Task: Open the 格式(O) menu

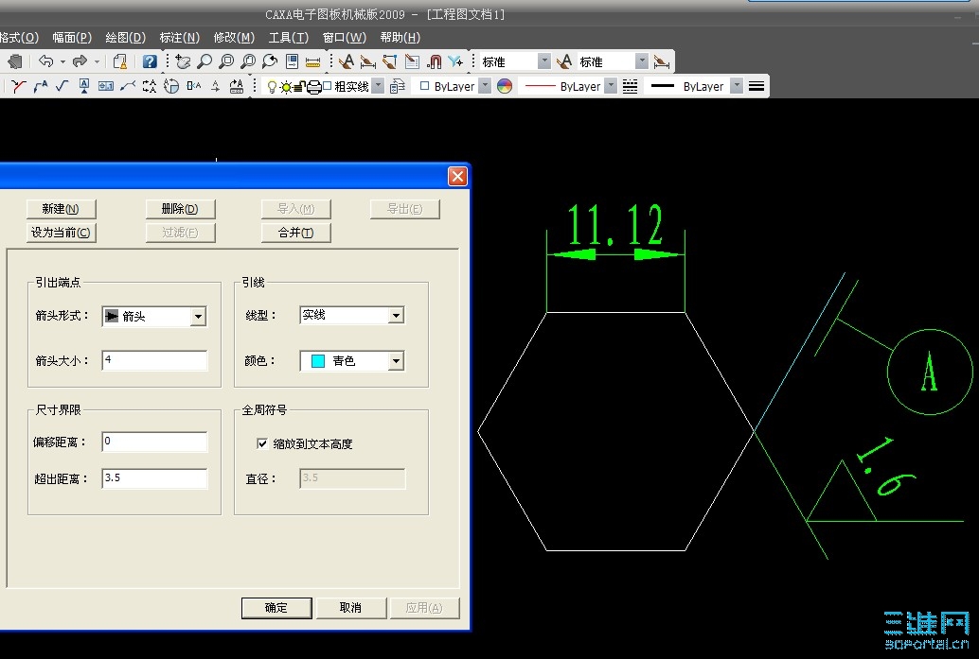Action: pos(19,38)
